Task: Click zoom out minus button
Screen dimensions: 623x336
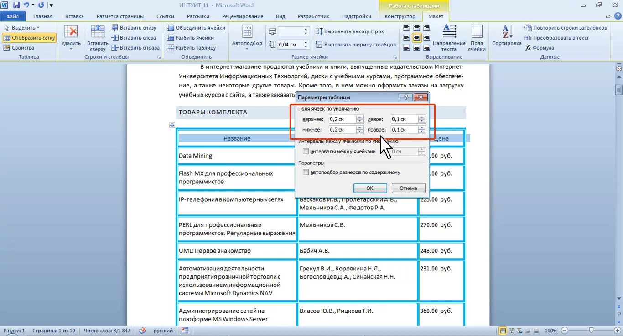Action: click(565, 331)
